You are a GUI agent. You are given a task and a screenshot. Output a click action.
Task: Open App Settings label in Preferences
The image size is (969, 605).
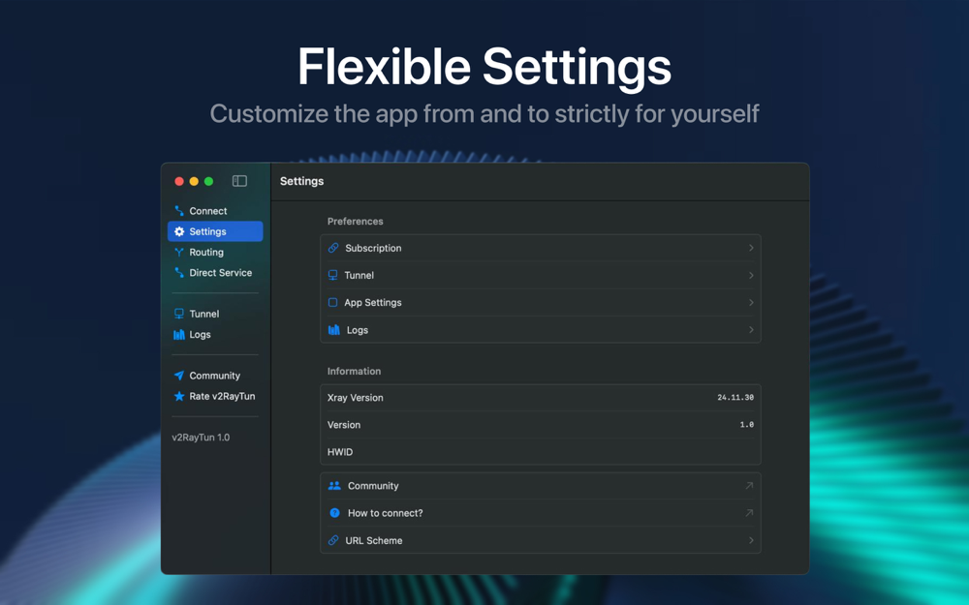point(373,302)
